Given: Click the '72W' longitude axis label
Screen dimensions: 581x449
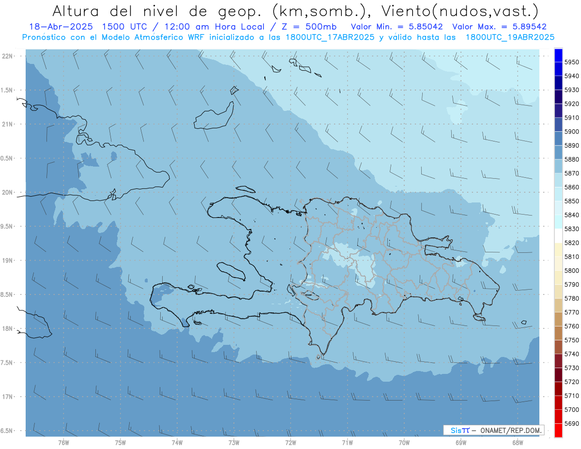Looking at the screenshot, I should [290, 442].
